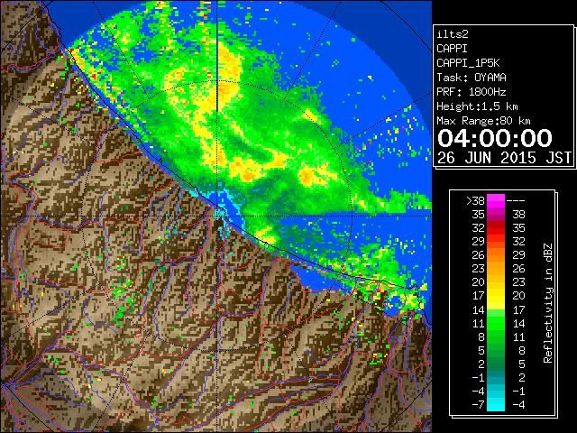Image resolution: width=577 pixels, height=433 pixels.
Task: Click the 'ilts2' radar name text
Action: [453, 34]
